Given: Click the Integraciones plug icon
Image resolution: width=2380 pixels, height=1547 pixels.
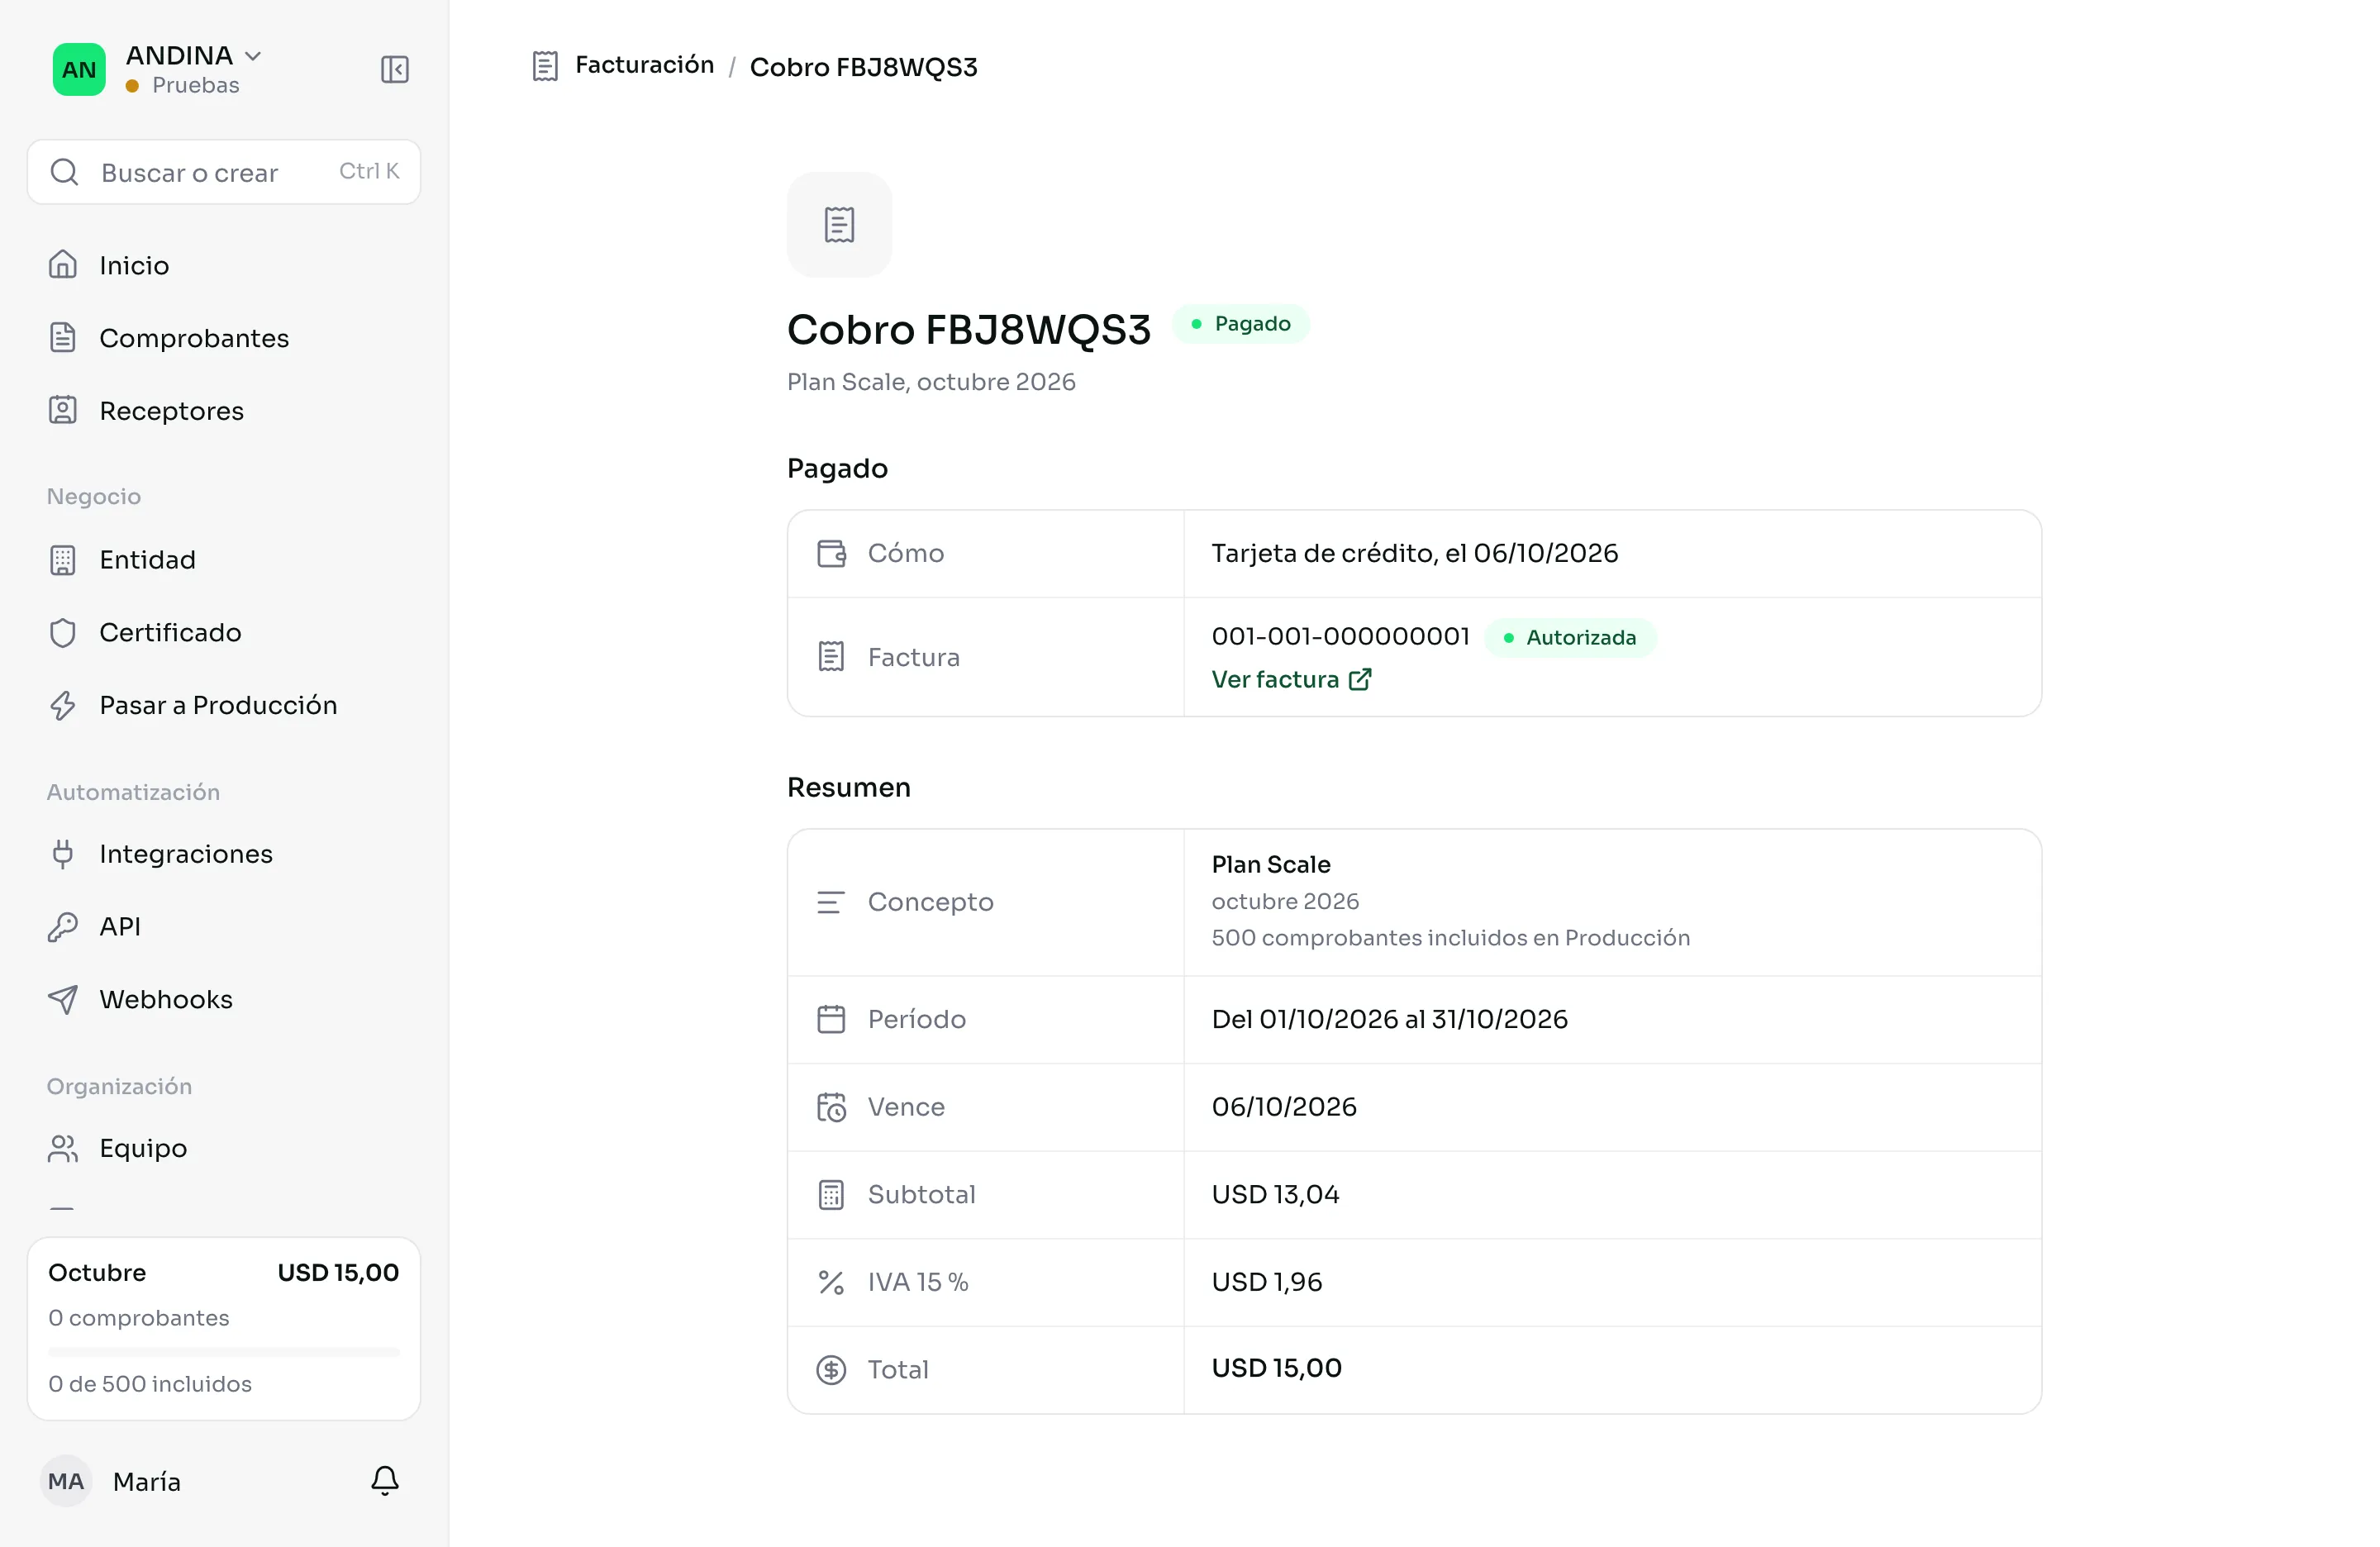Looking at the screenshot, I should (x=63, y=854).
